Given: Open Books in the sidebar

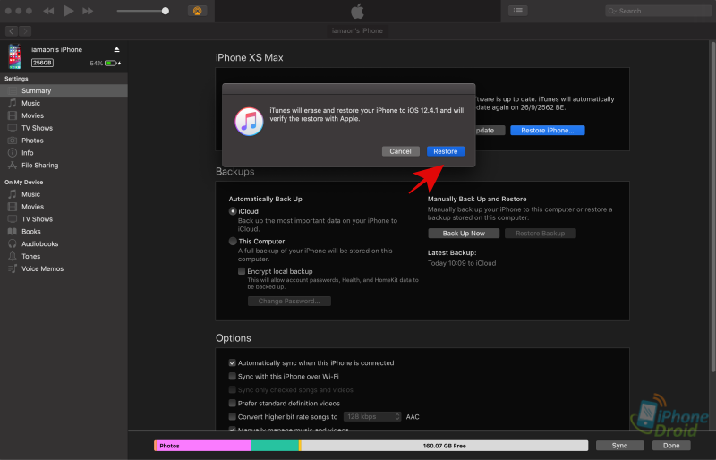Looking at the screenshot, I should pyautogui.click(x=64, y=231).
